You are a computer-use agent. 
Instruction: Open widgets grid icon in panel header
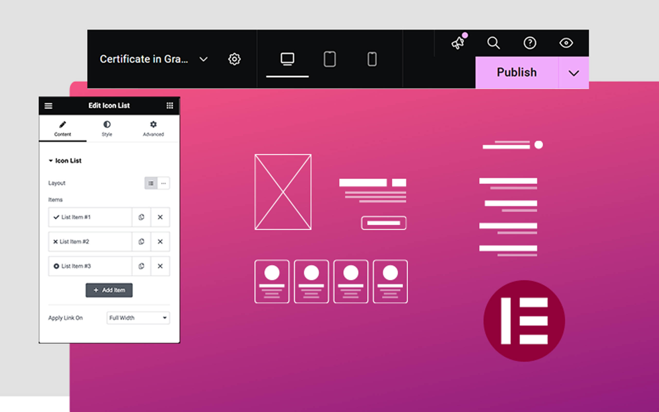point(170,106)
